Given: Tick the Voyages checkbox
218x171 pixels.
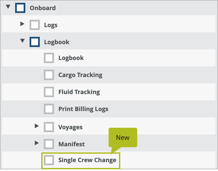Looking at the screenshot, I should coord(49,127).
